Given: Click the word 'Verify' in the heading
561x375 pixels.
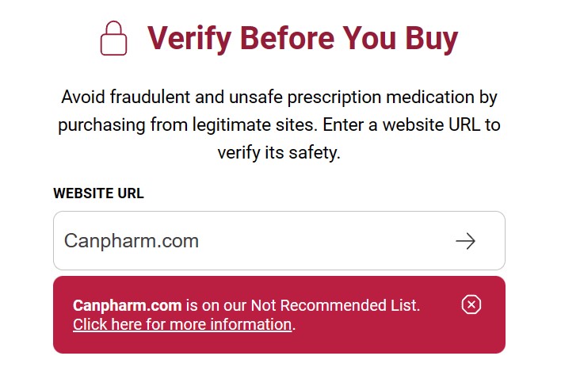Looking at the screenshot, I should click(189, 38).
